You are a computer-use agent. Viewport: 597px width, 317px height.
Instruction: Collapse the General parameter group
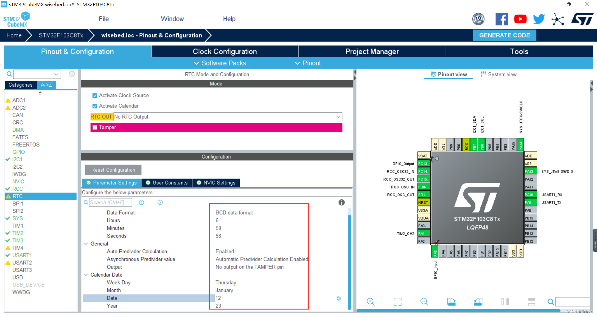[x=86, y=244]
